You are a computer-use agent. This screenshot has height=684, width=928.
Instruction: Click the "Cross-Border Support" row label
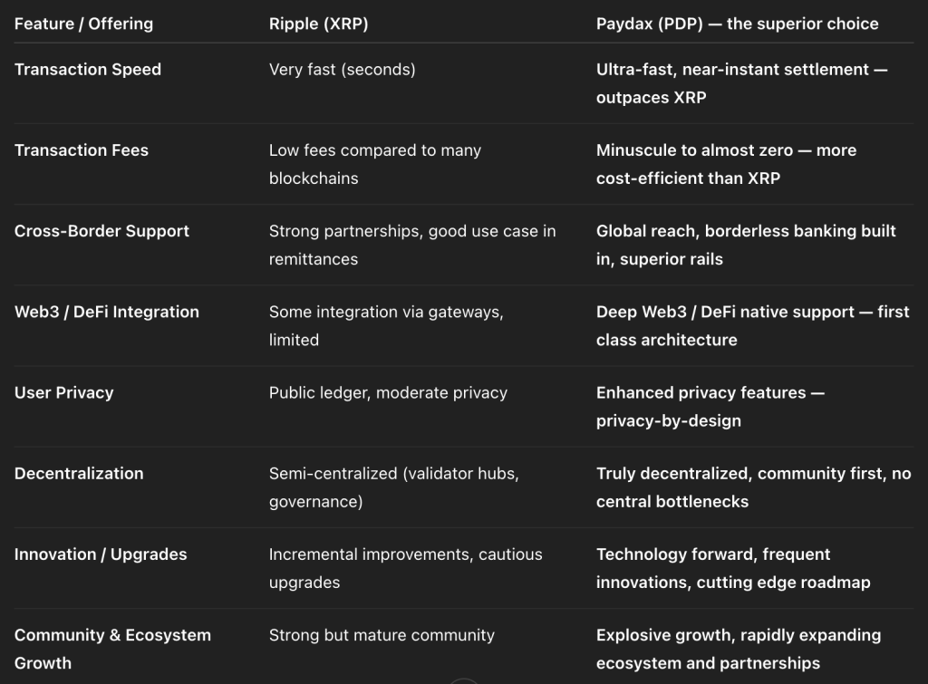coord(101,231)
